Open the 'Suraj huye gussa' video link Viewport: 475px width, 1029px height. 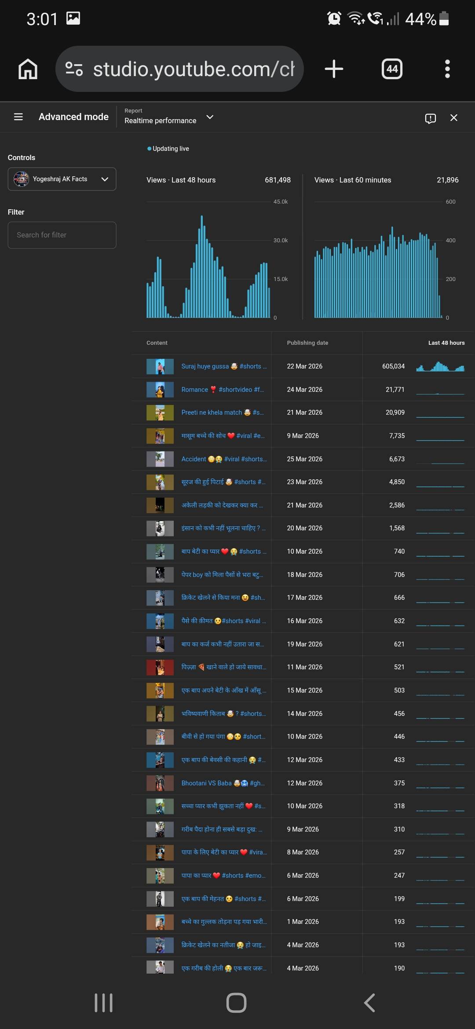223,366
